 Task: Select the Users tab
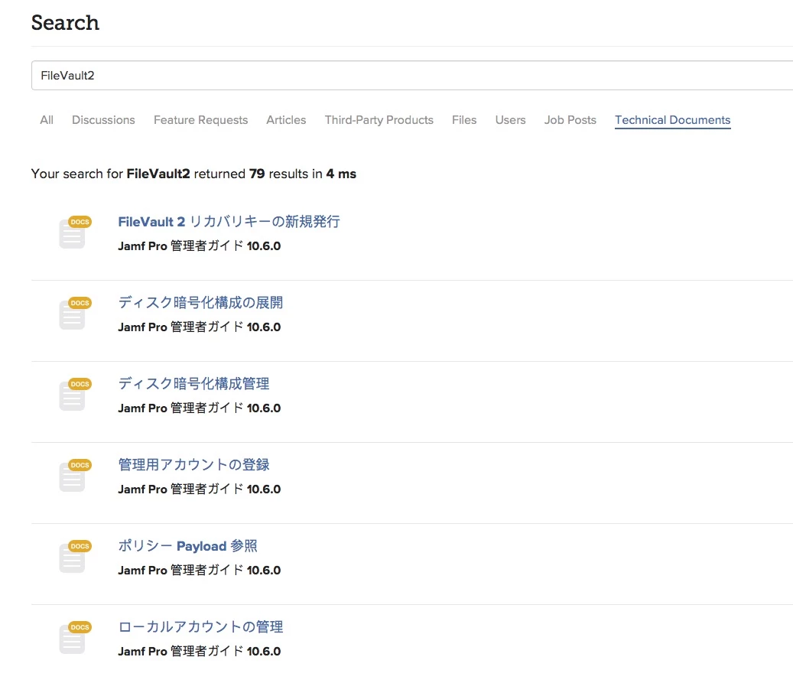pos(510,120)
